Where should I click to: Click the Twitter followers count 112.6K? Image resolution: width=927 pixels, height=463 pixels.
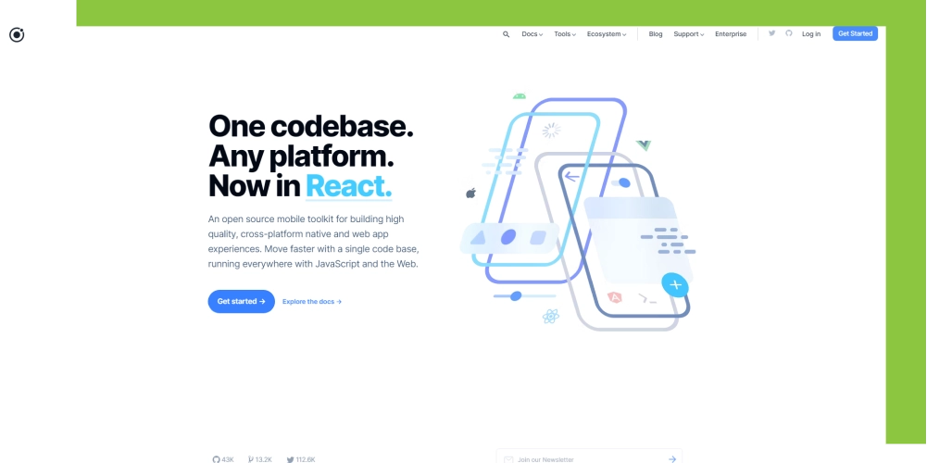coord(301,458)
